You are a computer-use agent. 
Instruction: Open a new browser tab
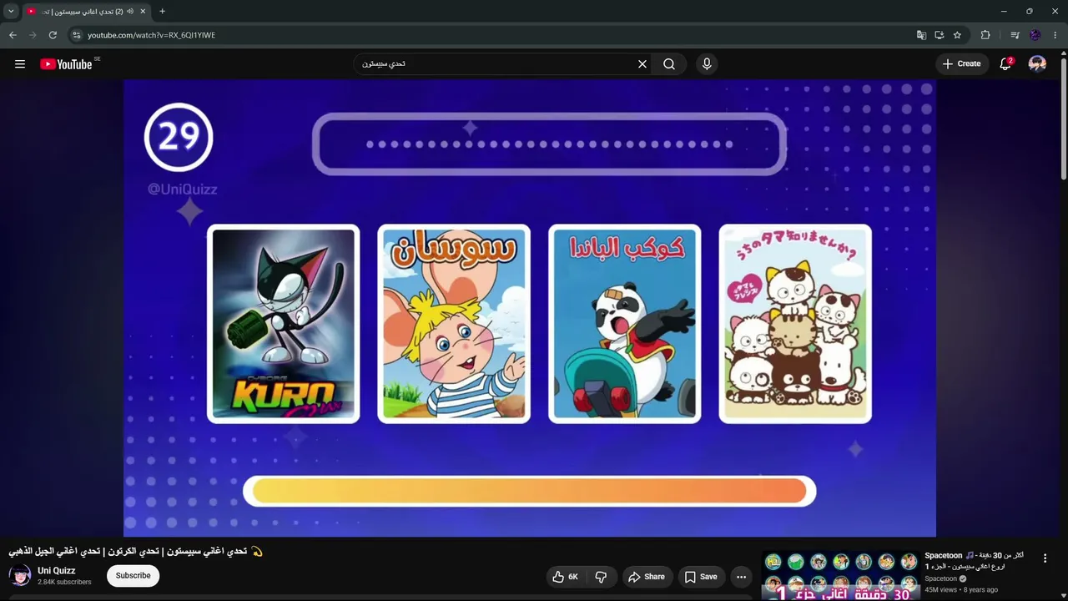click(x=162, y=12)
